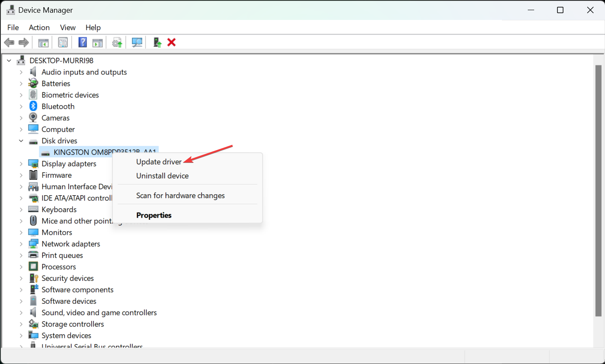This screenshot has width=605, height=364.
Task: Collapse the DESKTOP-MURRI98 root node chevron
Action: point(9,61)
